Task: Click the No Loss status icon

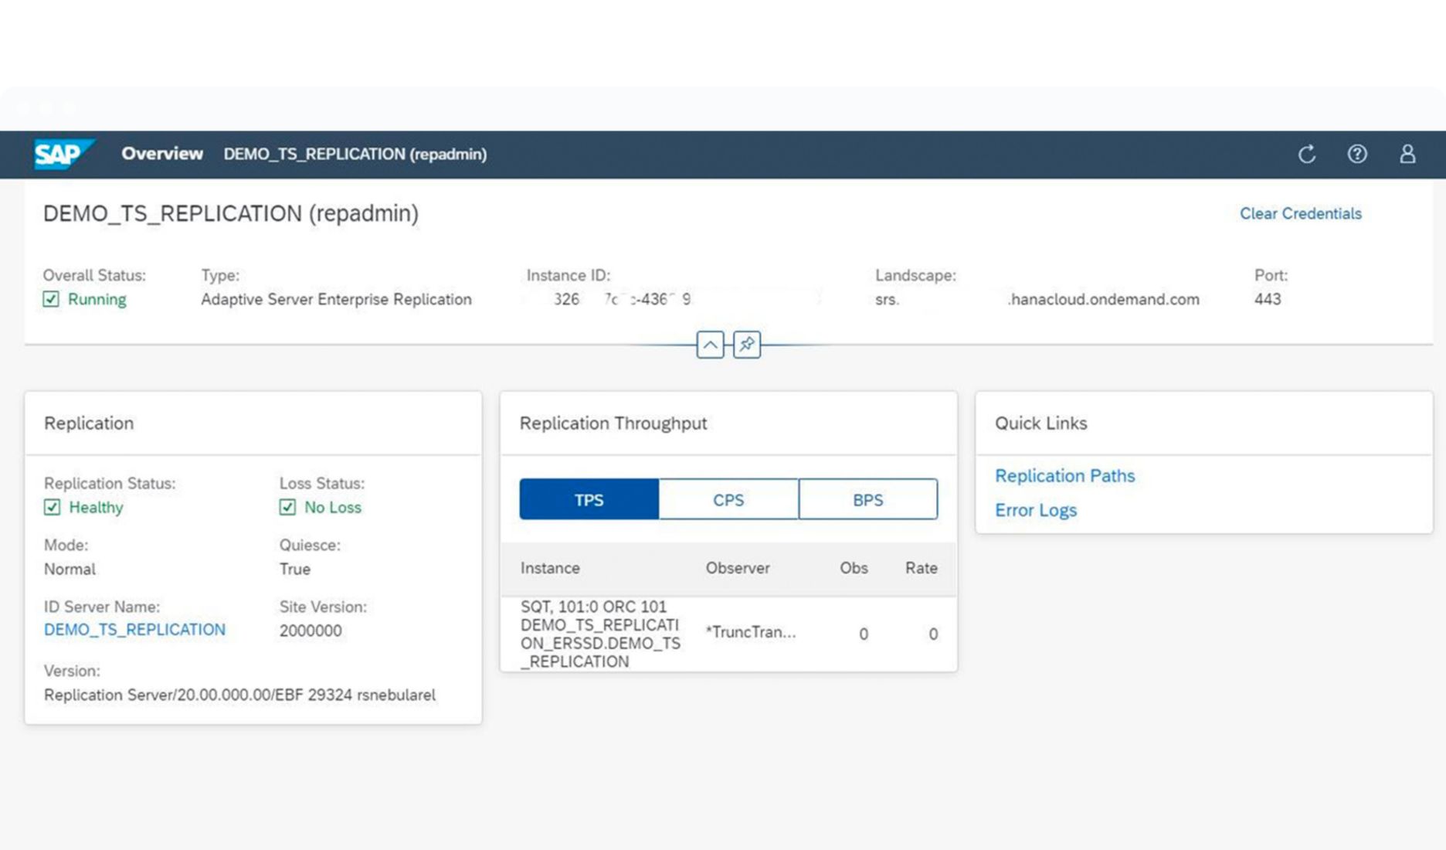Action: coord(287,507)
